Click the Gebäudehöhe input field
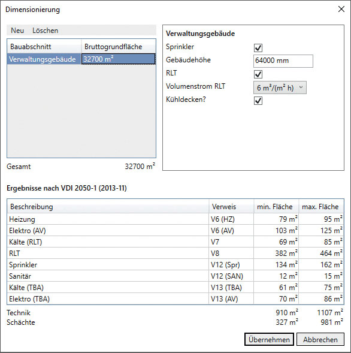 283,61
